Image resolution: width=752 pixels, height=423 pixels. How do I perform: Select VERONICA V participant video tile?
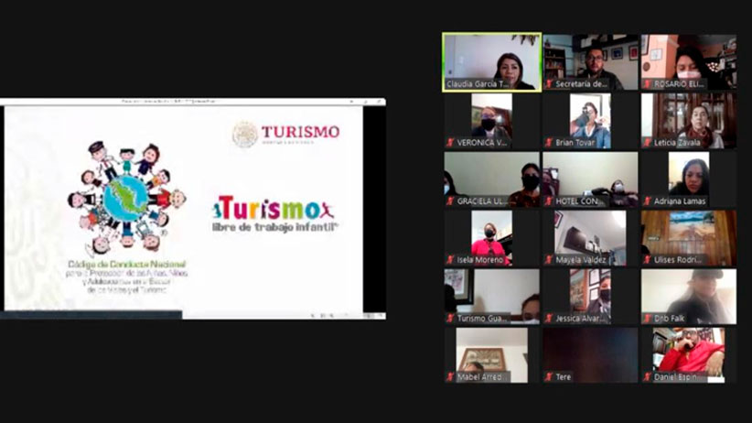pos(491,117)
